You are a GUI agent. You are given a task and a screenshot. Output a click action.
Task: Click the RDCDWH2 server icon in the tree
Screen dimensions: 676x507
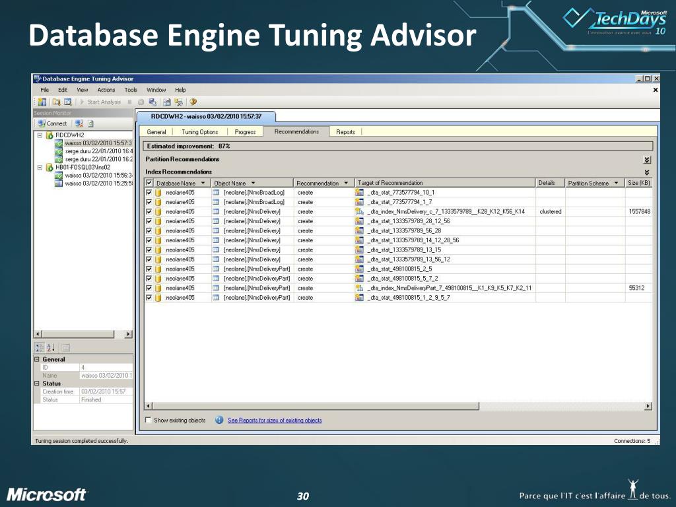tap(50, 135)
